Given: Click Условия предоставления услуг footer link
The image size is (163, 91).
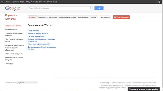Looking at the screenshot, I should pyautogui.click(x=112, y=85).
